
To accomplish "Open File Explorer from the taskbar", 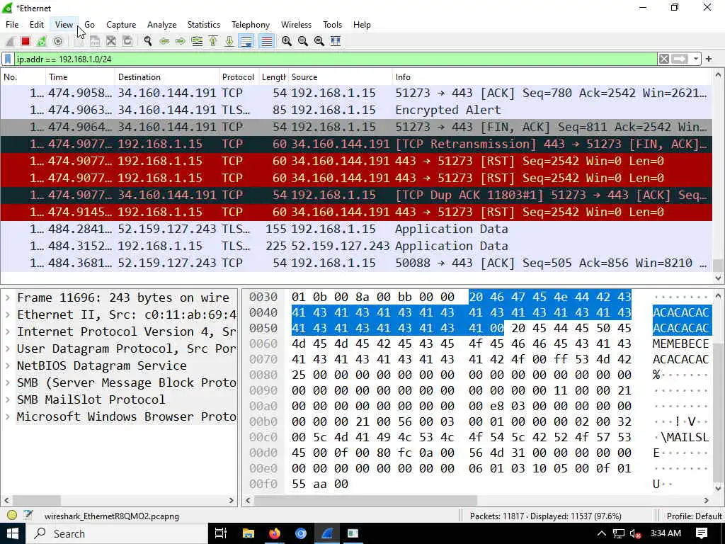I will click(249, 533).
